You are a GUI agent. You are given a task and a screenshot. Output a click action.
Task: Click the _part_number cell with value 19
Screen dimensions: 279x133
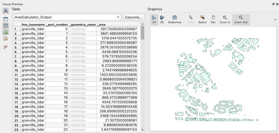pyautogui.click(x=57, y=116)
